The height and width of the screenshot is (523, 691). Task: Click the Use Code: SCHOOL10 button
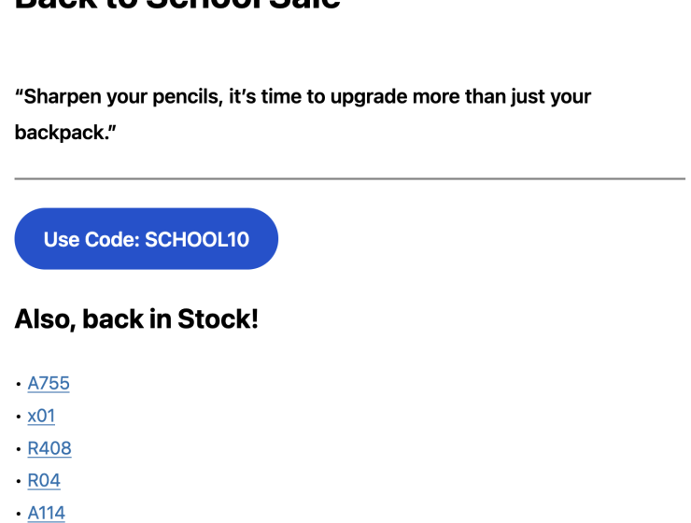tap(147, 239)
